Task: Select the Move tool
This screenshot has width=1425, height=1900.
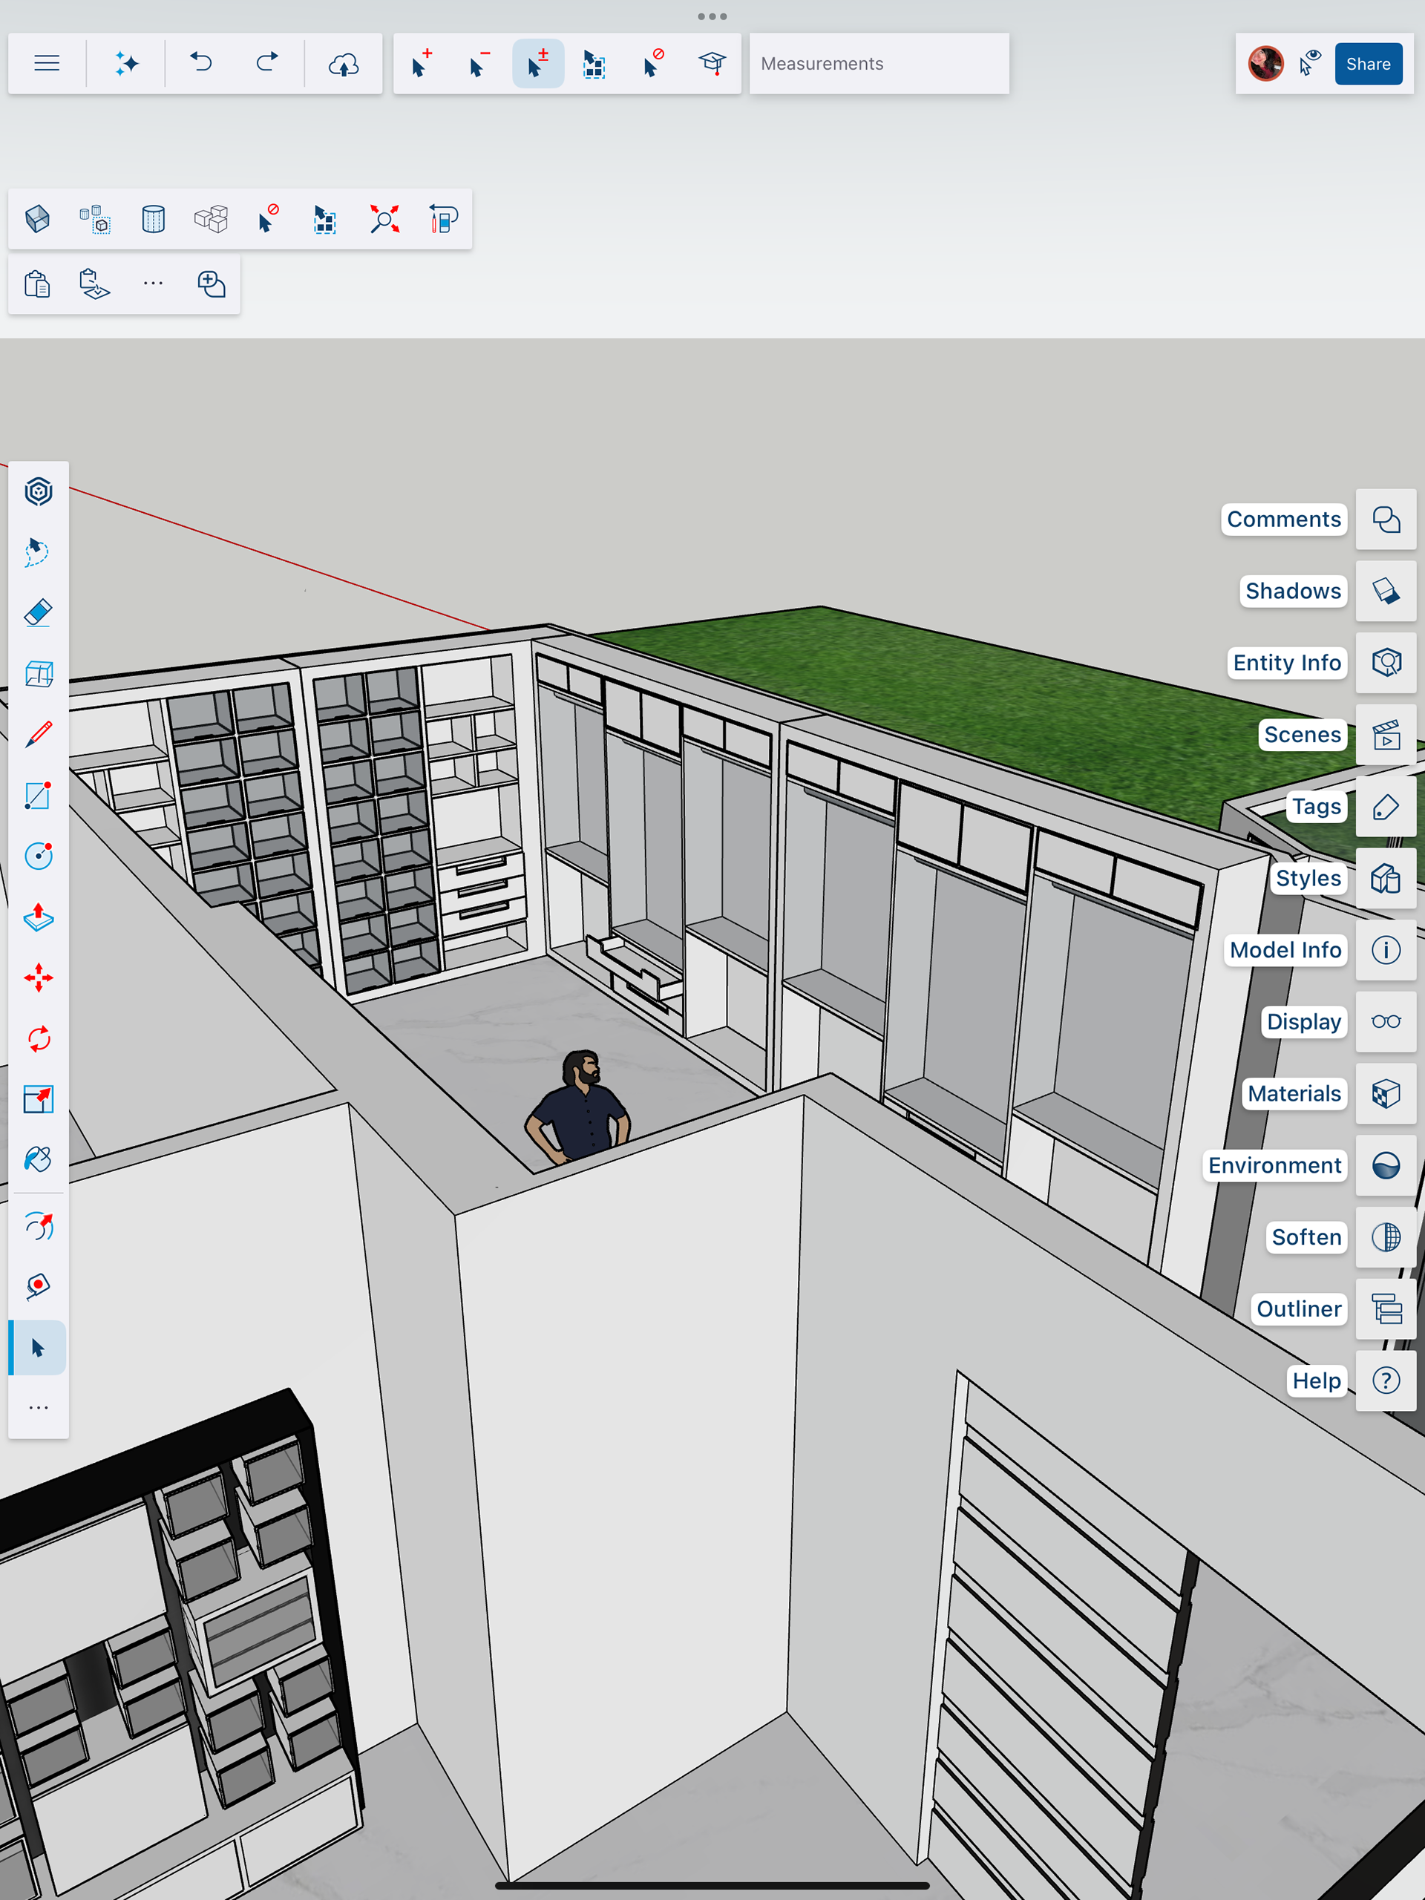Action: click(38, 977)
